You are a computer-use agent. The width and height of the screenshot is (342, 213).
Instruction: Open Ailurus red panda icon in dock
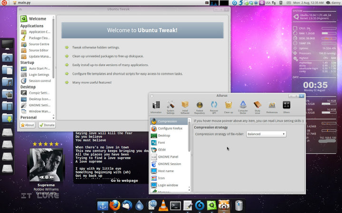coord(224,205)
